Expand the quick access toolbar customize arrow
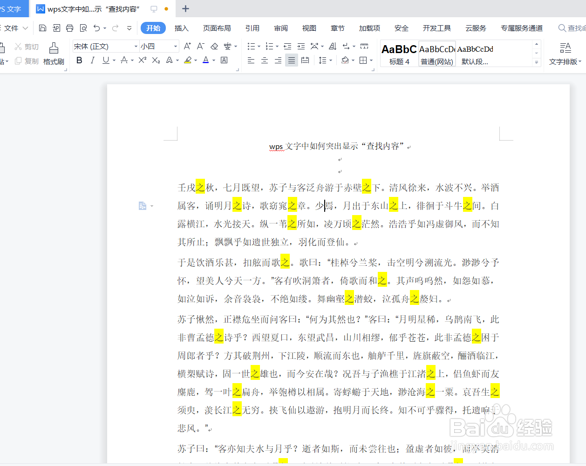The height and width of the screenshot is (466, 586). [x=129, y=28]
